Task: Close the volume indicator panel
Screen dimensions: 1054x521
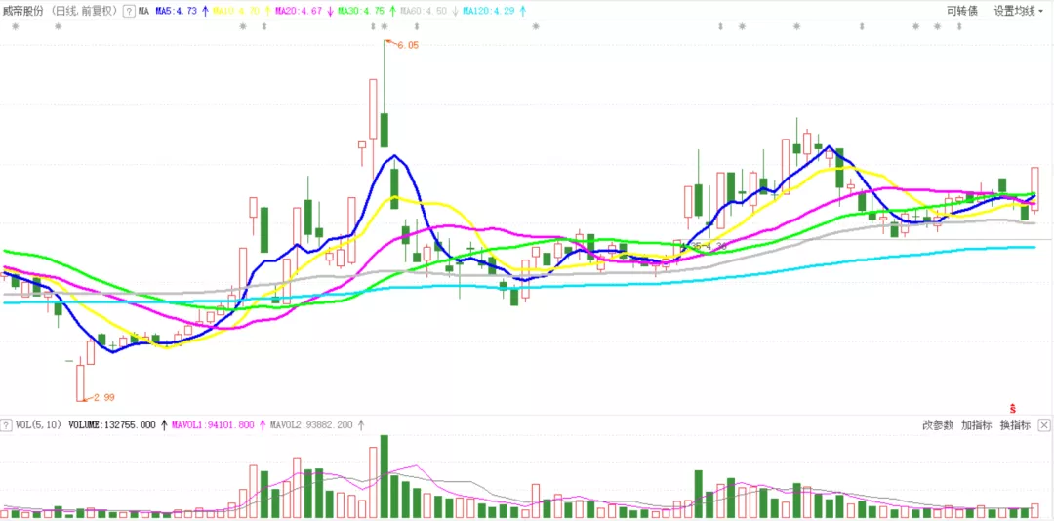Action: (x=1044, y=424)
